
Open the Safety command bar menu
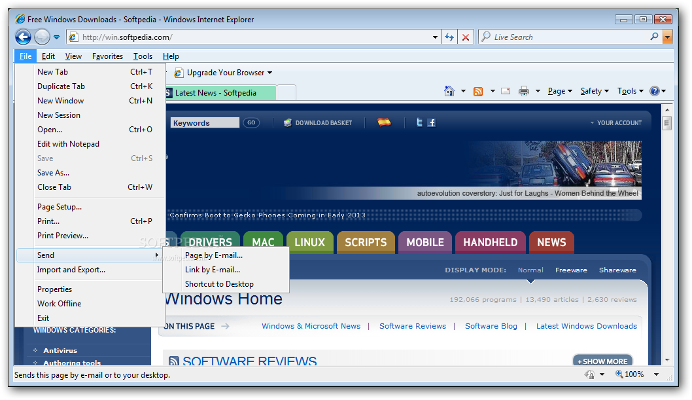click(594, 91)
